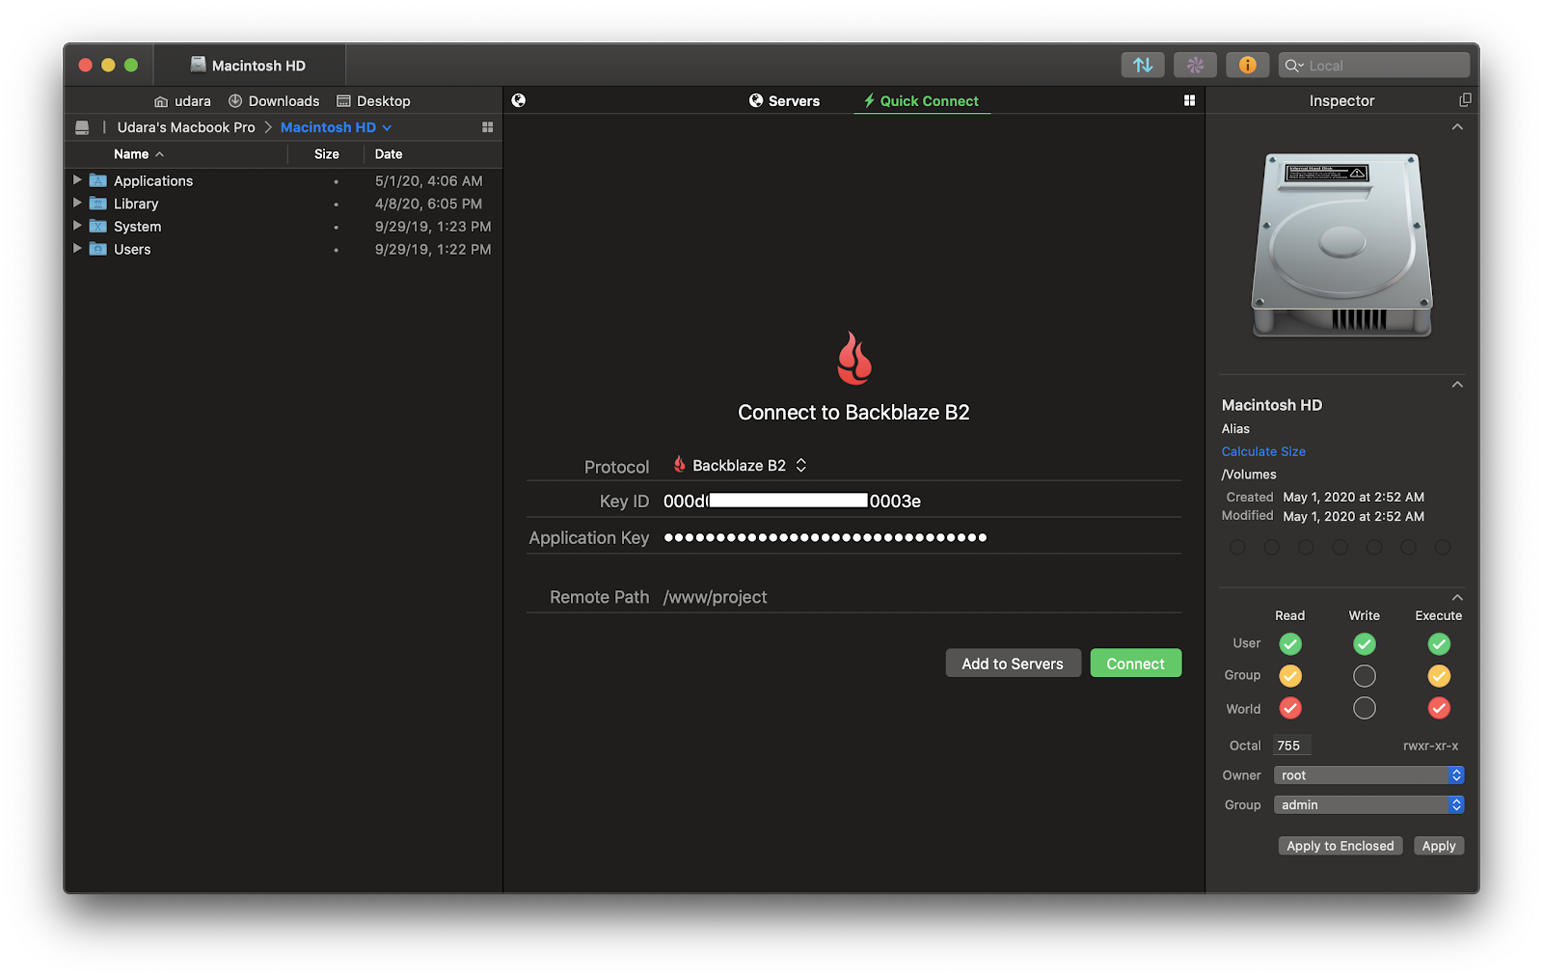Click the System folder icon
Viewport: 1543px width, 978px height.
point(98,227)
